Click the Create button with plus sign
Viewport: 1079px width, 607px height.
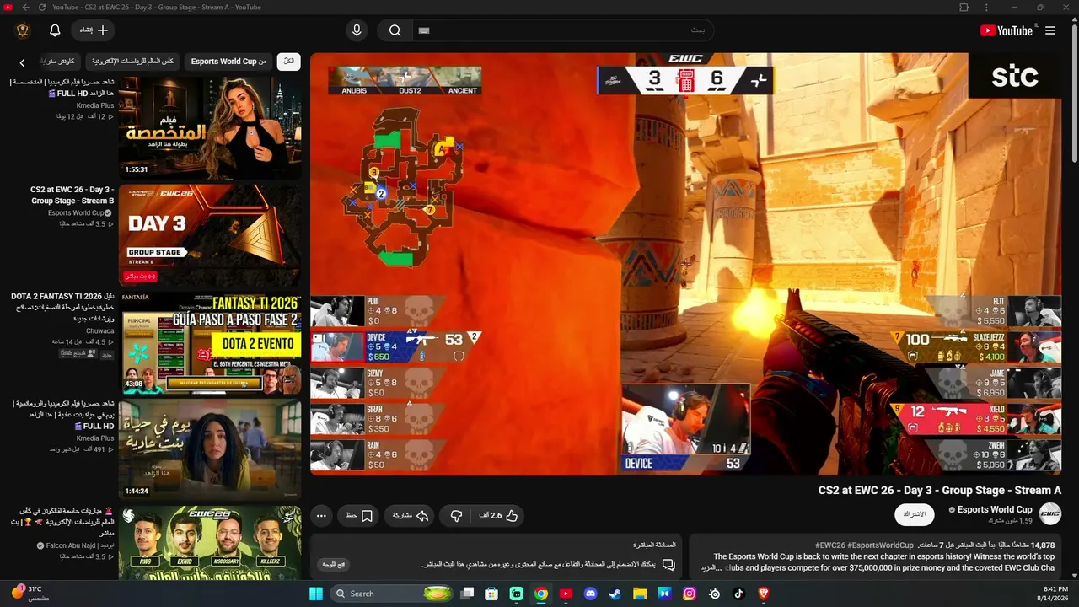coord(93,30)
